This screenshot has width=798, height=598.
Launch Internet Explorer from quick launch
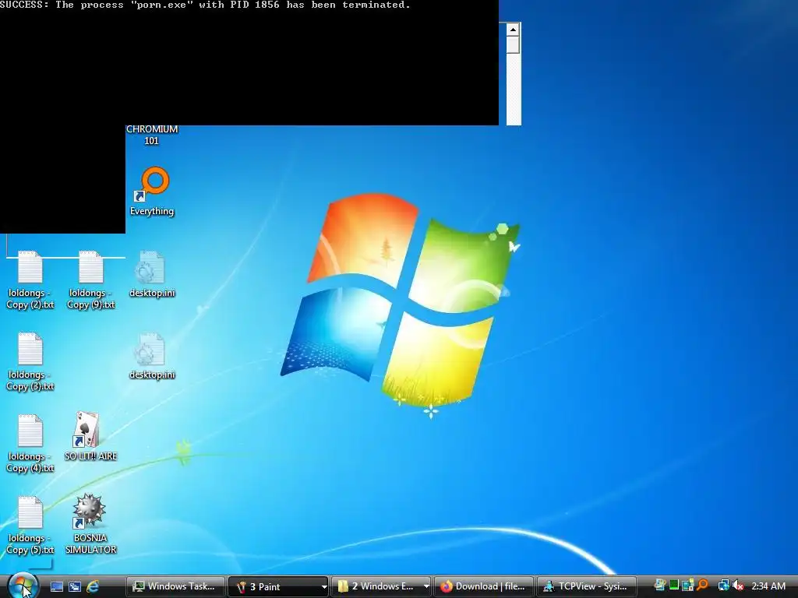[93, 586]
